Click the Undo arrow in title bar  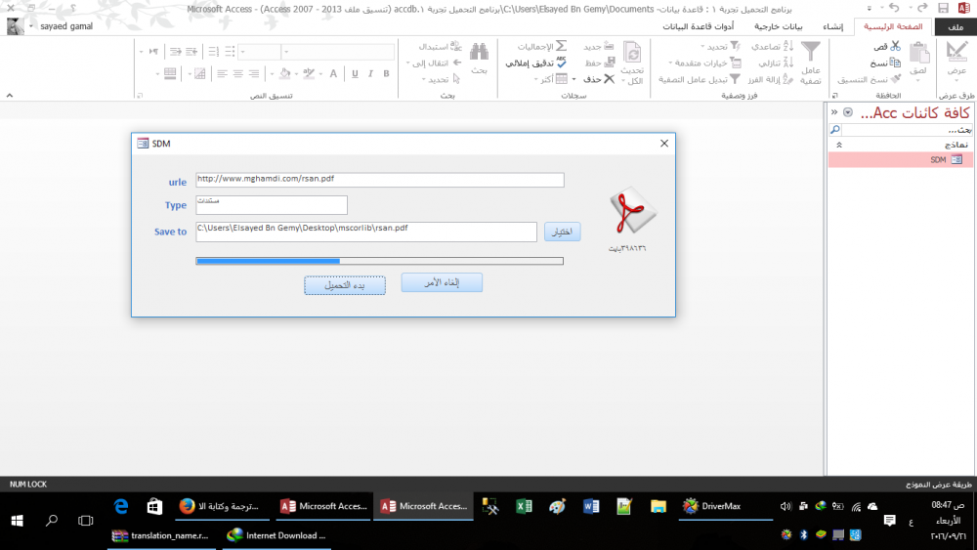894,8
